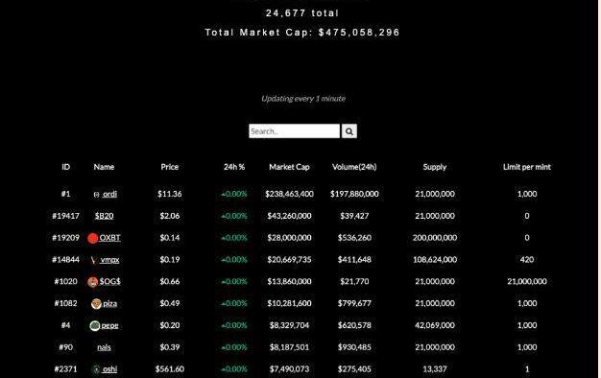
Task: Sort by 24h % column header
Action: (234, 167)
